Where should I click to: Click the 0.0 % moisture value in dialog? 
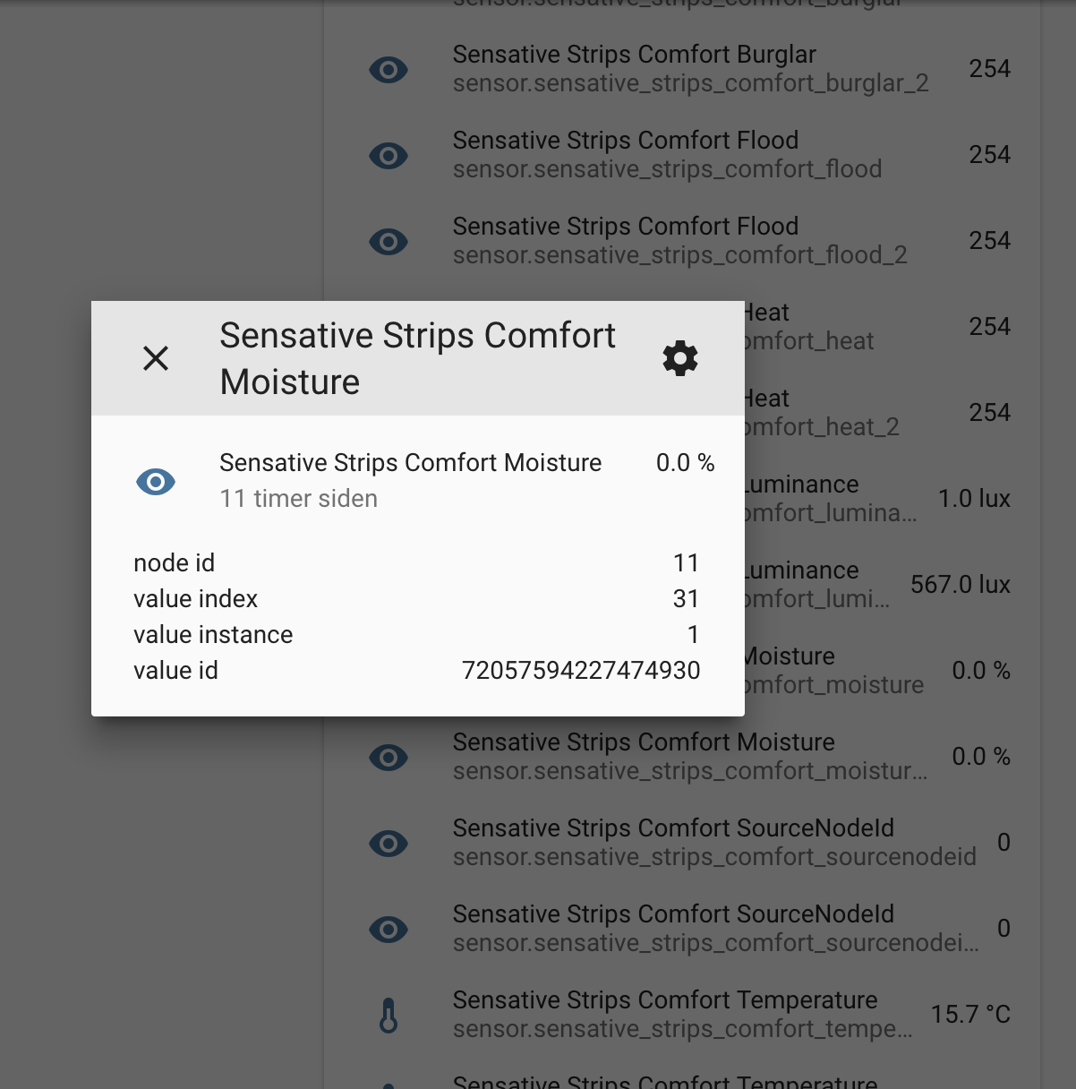tap(685, 463)
